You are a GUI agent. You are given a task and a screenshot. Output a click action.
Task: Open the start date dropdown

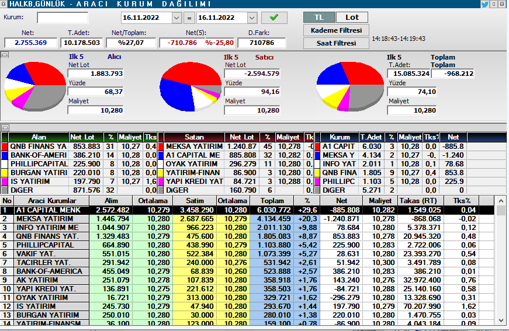click(176, 18)
